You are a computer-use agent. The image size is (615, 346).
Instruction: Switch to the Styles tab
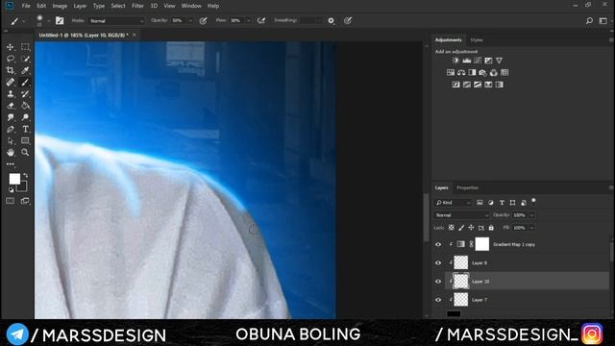coord(477,40)
